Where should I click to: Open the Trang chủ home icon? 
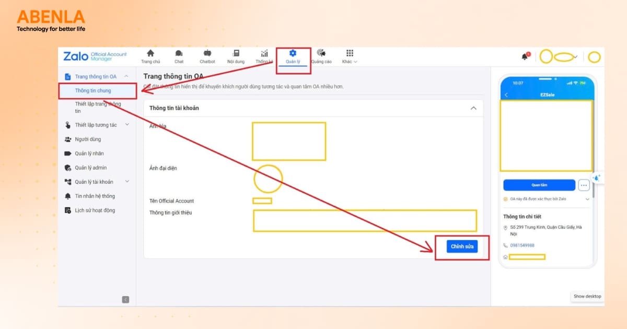150,53
